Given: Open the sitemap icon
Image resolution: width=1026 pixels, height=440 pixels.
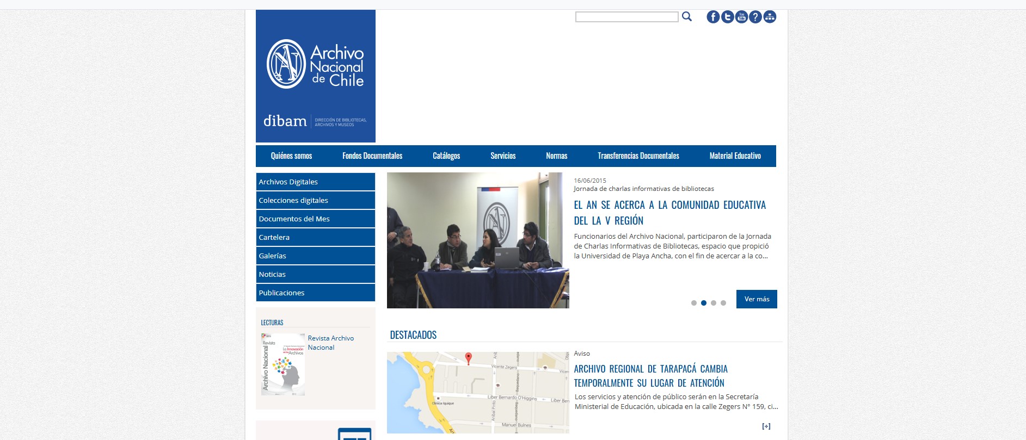Looking at the screenshot, I should coord(770,17).
